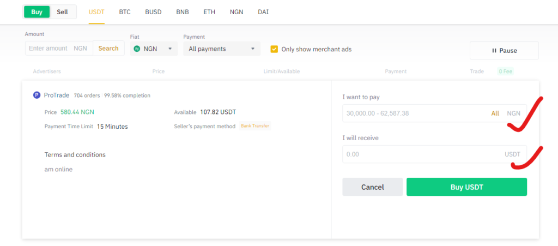Viewport: 558px width, 246px height.
Task: Select the USDT tab
Action: click(96, 12)
